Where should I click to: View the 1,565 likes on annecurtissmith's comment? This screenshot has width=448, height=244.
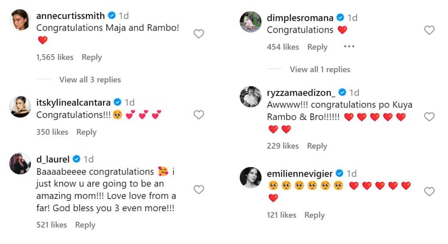[x=55, y=57]
